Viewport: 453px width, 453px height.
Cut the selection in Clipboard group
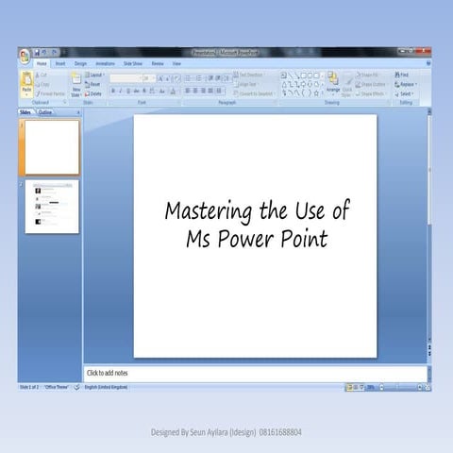click(42, 75)
